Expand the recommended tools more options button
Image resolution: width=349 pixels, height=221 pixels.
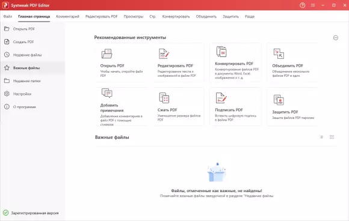tap(336, 38)
